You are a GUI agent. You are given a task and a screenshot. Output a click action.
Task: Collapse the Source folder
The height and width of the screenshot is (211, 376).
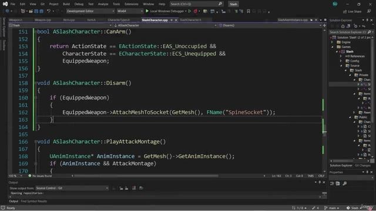[341, 66]
